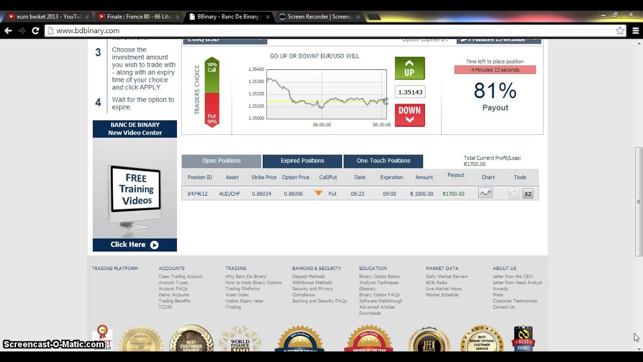The image size is (643, 362).
Task: Click the Traders Choice call/put bar
Action: coord(212,92)
